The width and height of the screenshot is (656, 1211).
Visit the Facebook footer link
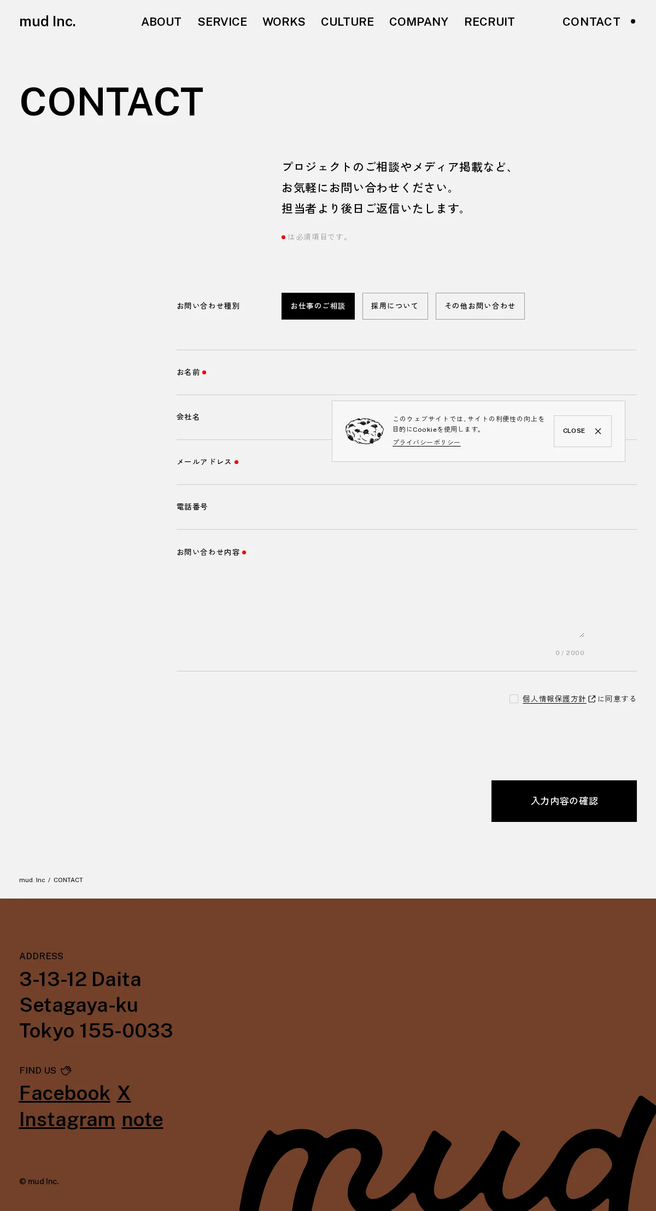click(x=65, y=1093)
